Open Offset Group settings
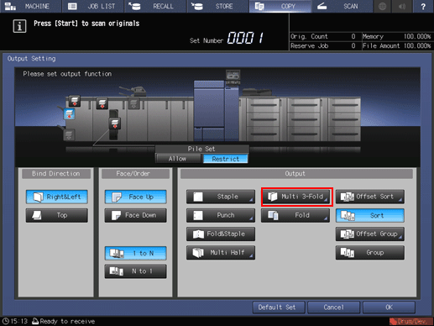Screen dimensions: 434x326 tap(370, 234)
